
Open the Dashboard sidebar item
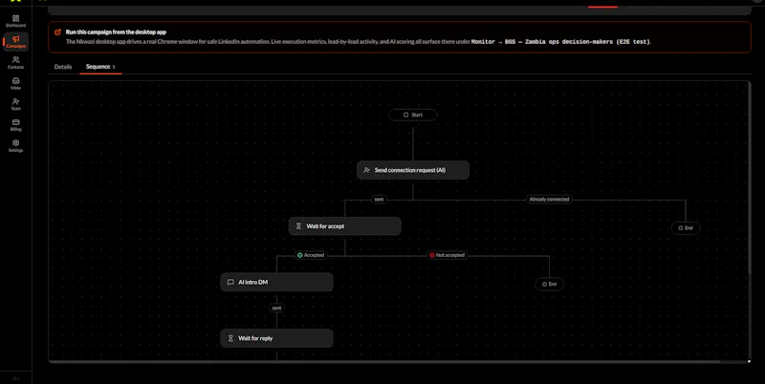tap(15, 21)
